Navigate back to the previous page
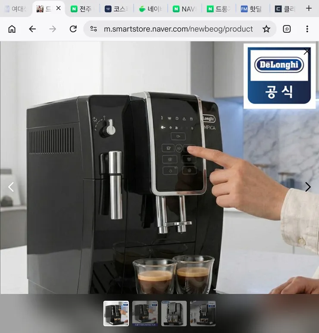Image resolution: width=319 pixels, height=333 pixels. coord(32,29)
